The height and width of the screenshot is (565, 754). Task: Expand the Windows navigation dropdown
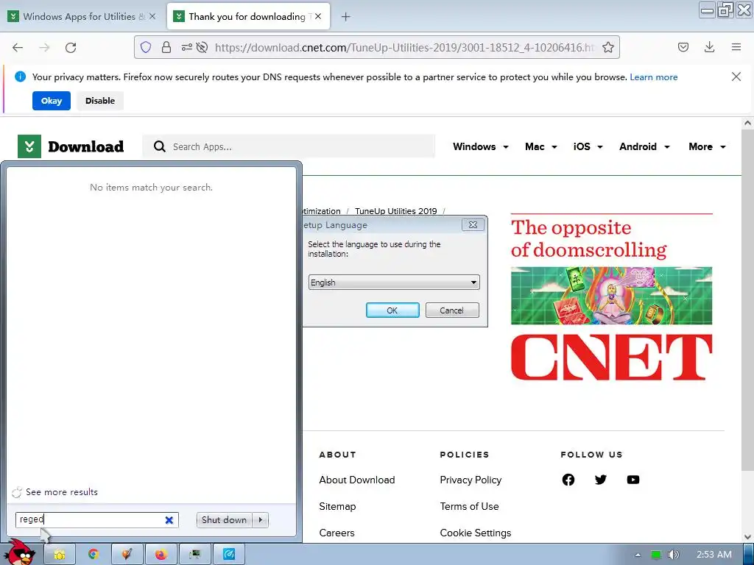point(505,147)
